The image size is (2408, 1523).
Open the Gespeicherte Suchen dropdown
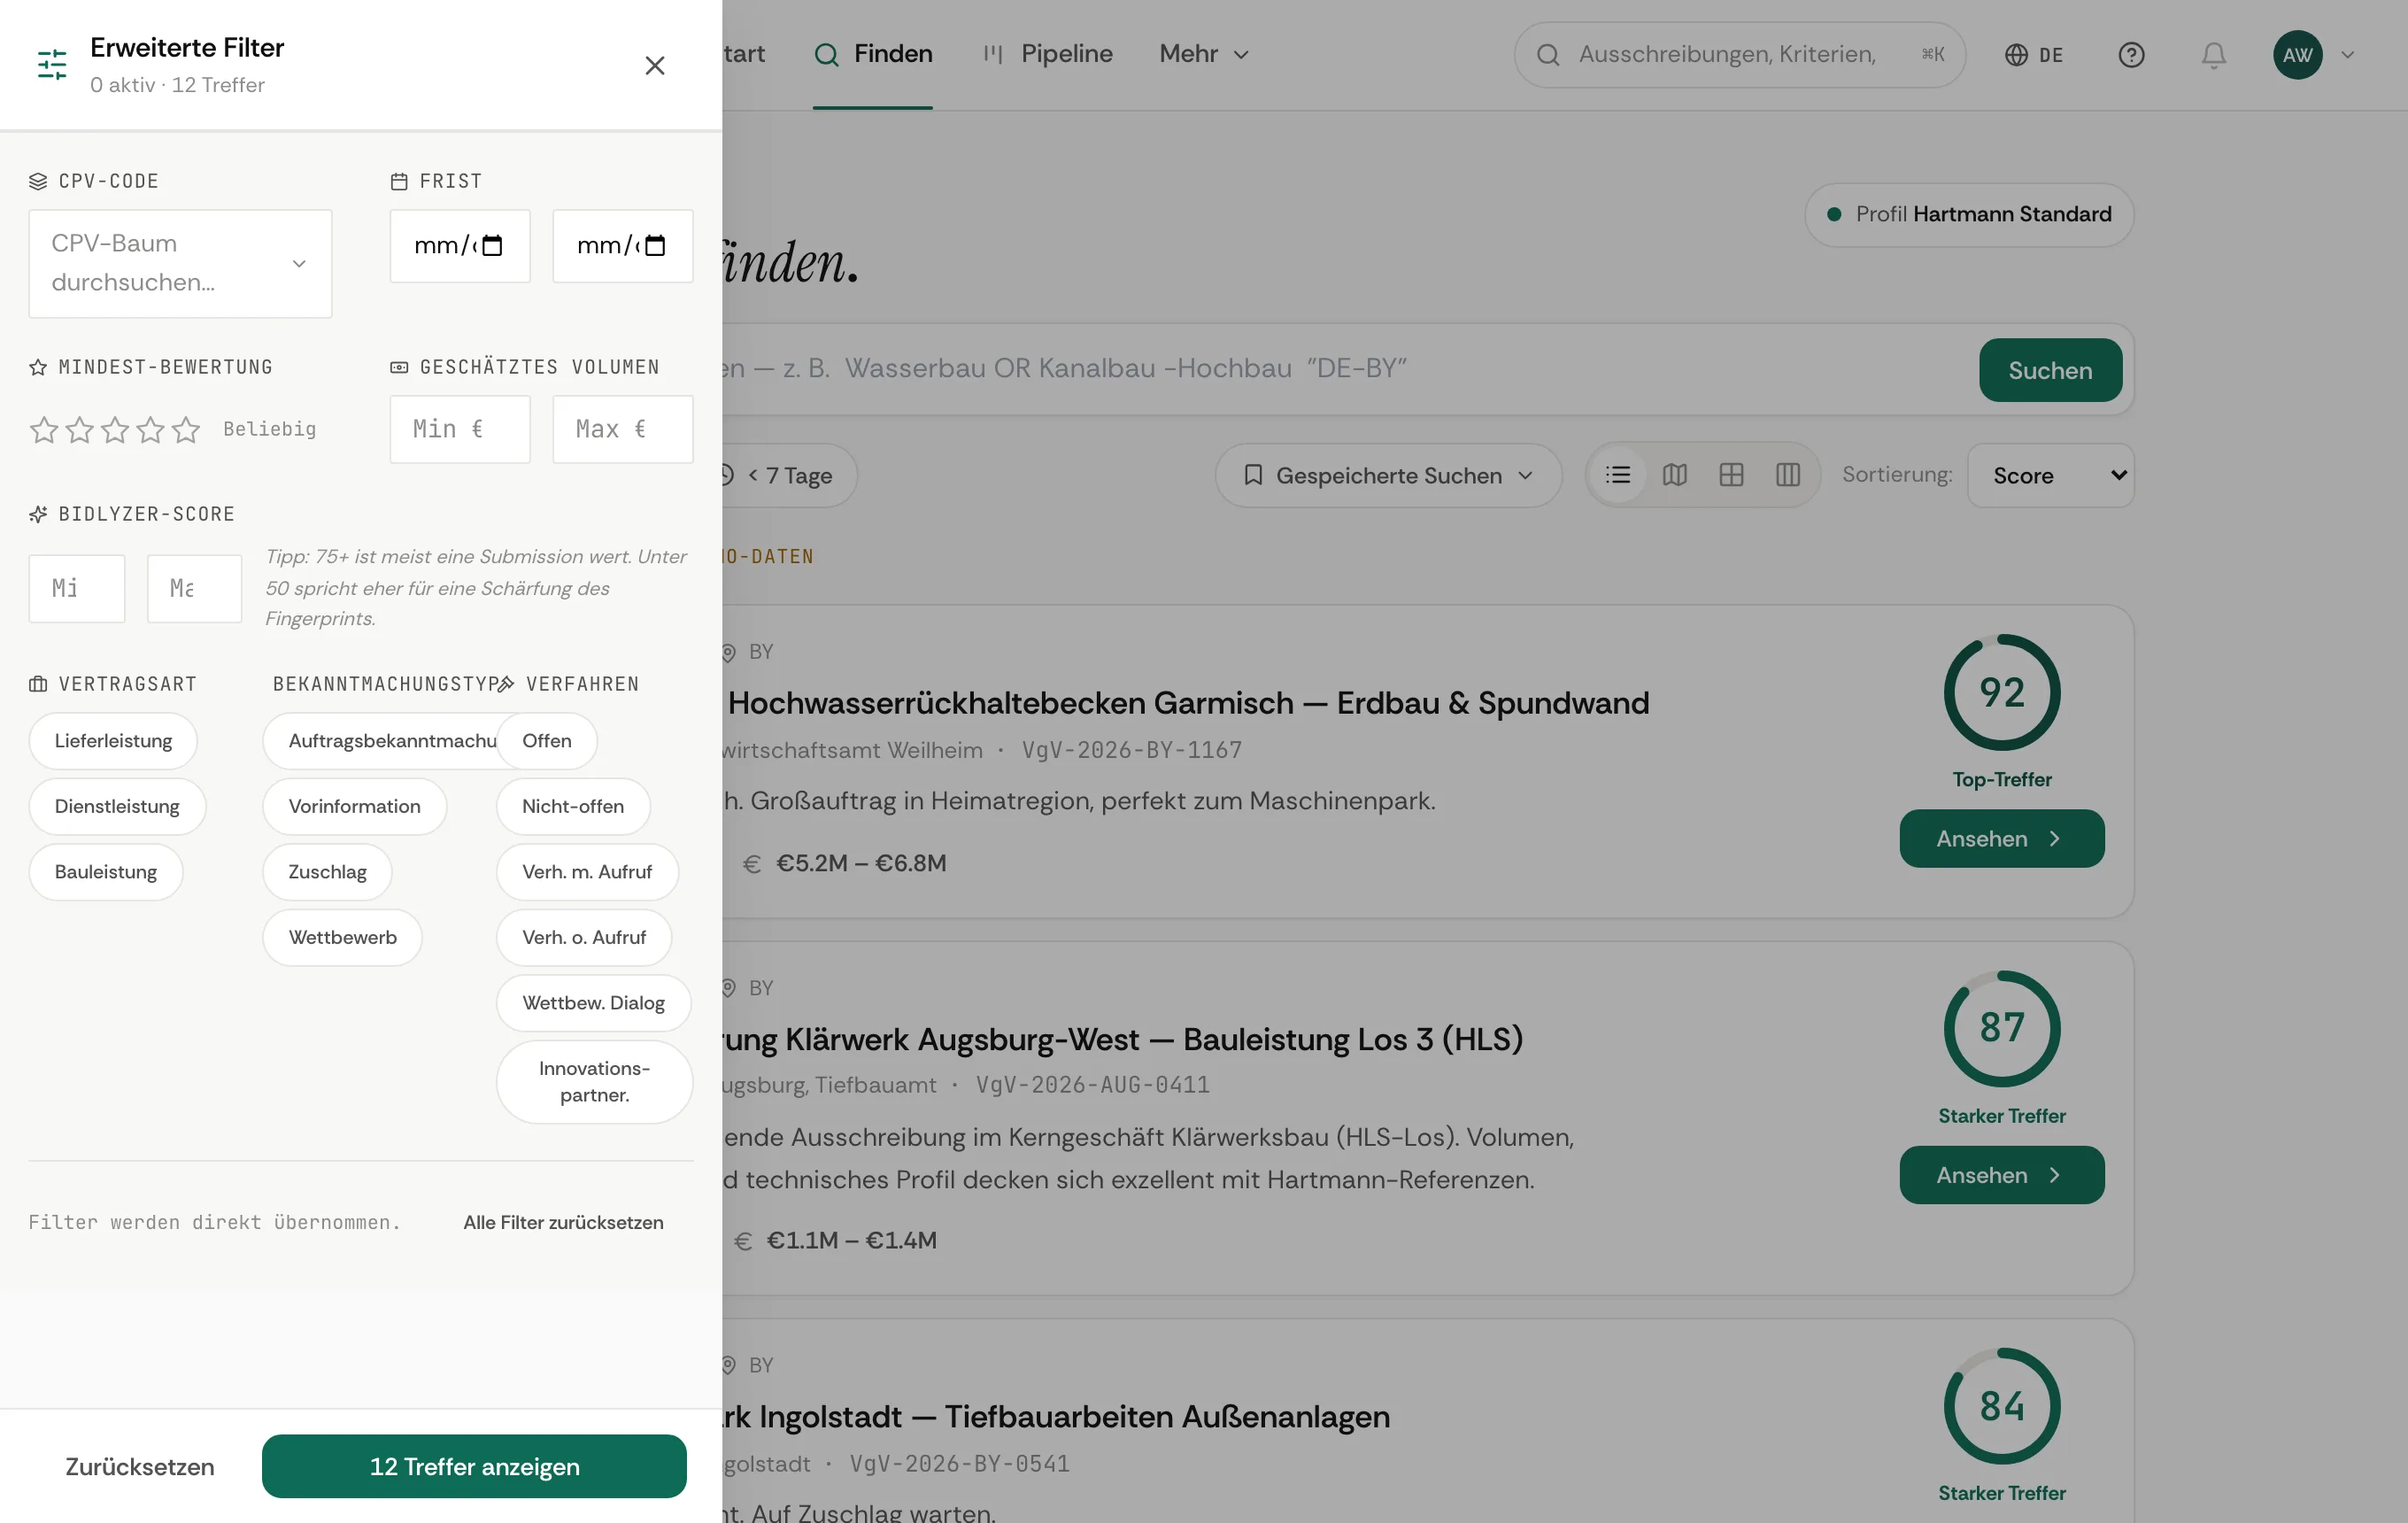click(1388, 476)
